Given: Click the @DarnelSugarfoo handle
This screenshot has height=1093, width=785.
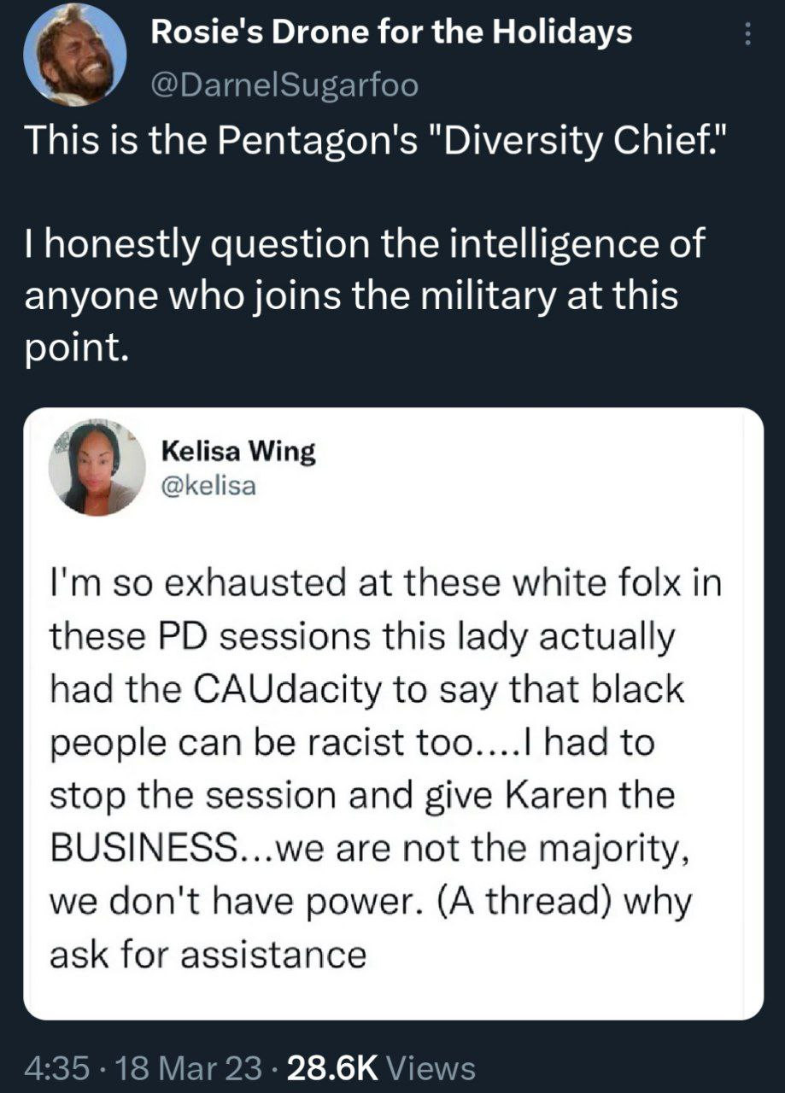Looking at the screenshot, I should point(284,85).
